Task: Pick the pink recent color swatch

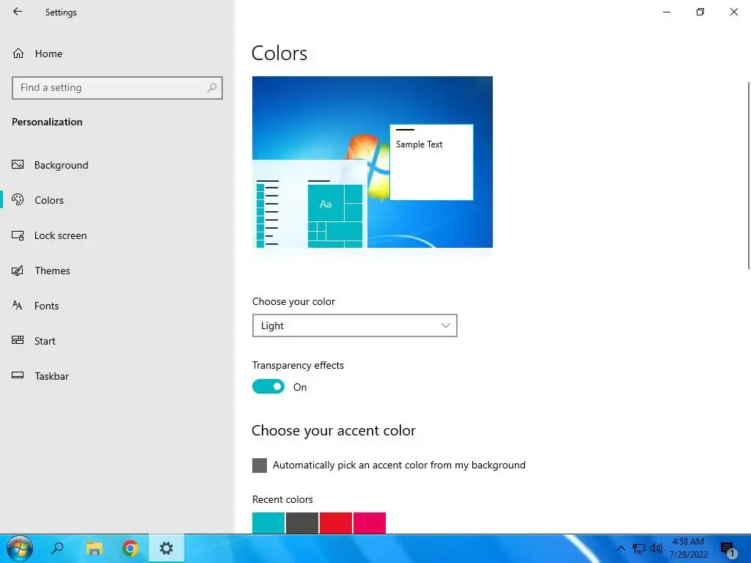Action: coord(370,523)
